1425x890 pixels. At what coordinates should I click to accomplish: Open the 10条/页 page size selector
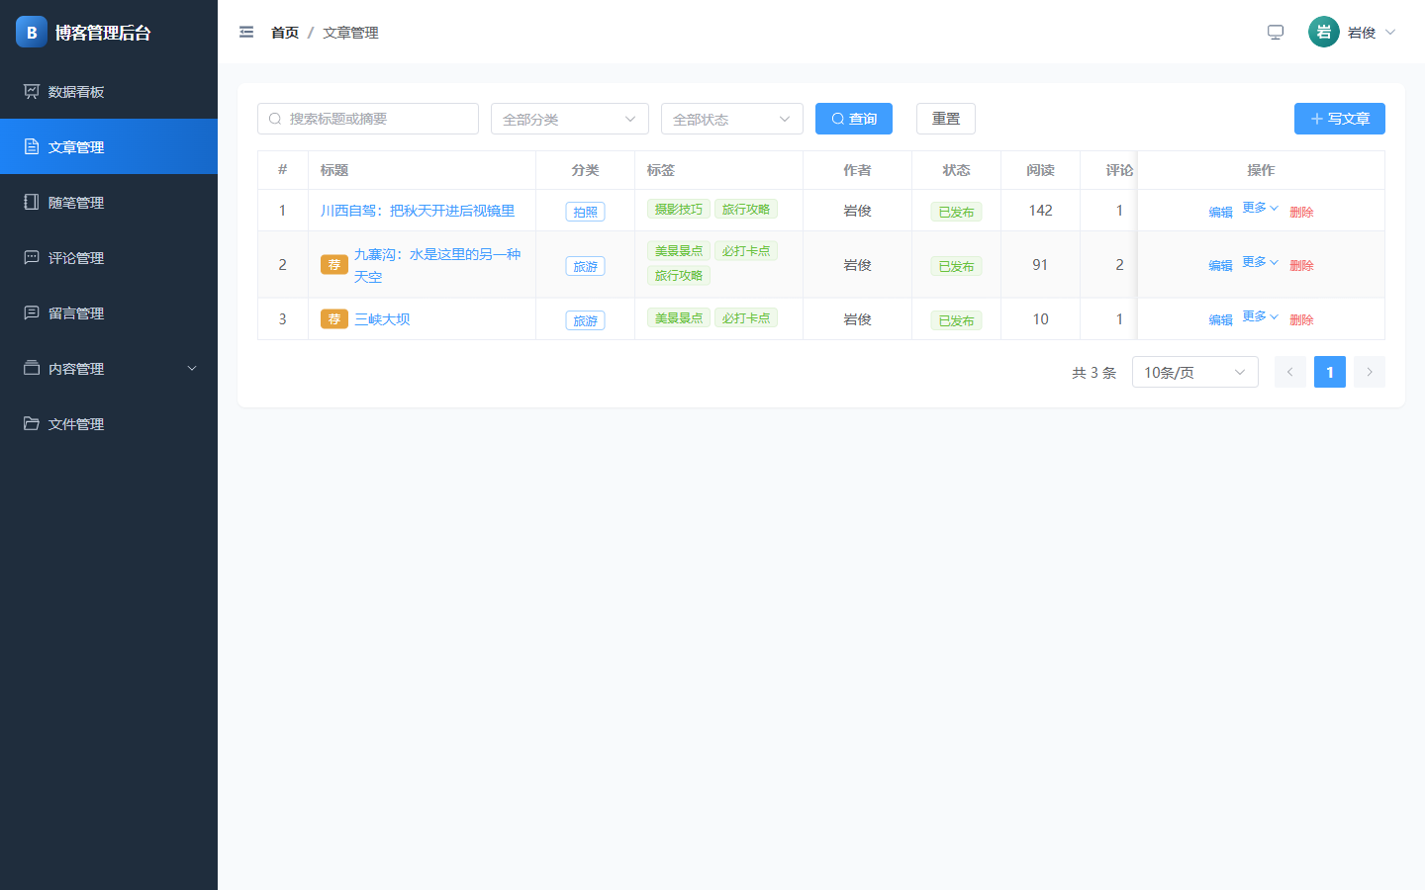tap(1195, 372)
